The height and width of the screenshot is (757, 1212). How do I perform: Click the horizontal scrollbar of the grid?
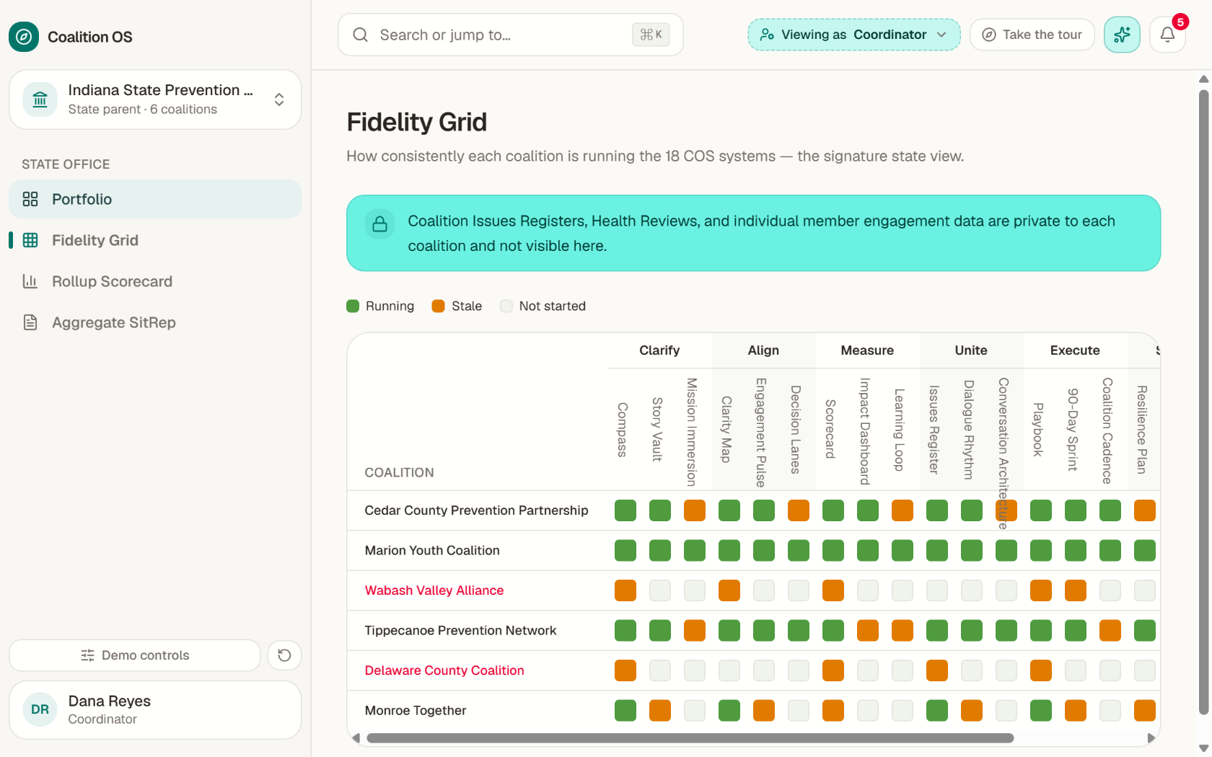(x=690, y=738)
